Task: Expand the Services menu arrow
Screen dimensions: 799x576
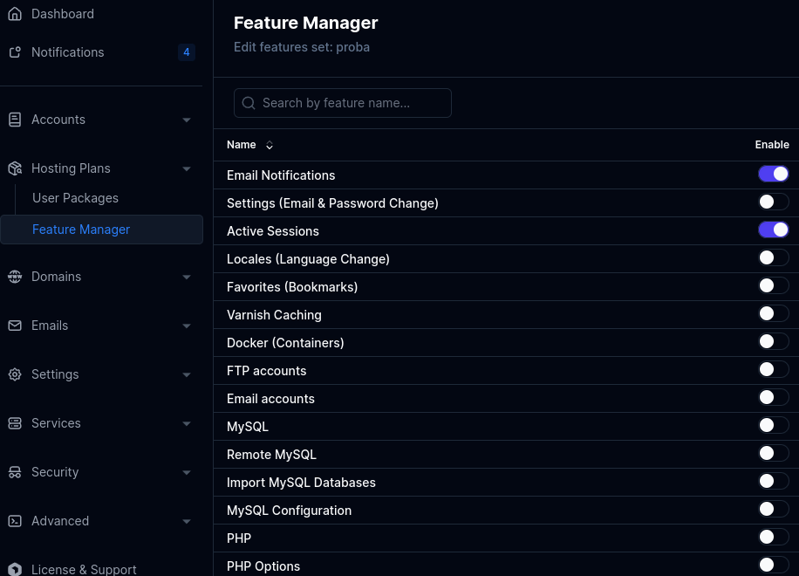Action: [x=187, y=423]
